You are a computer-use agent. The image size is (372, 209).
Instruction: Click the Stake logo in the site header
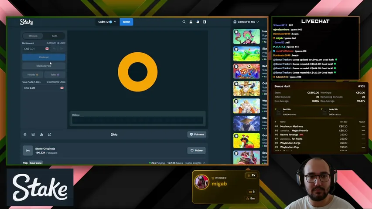click(x=26, y=22)
